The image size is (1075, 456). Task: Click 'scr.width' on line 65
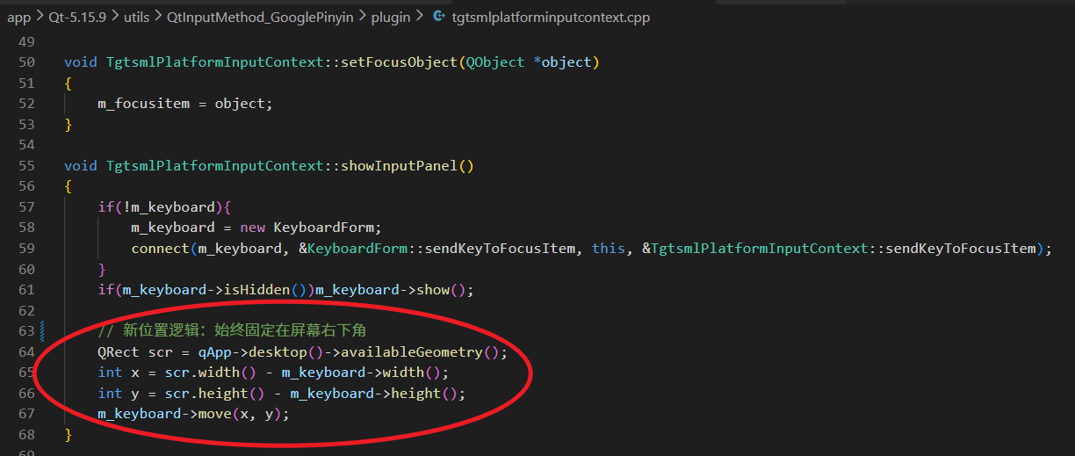203,373
